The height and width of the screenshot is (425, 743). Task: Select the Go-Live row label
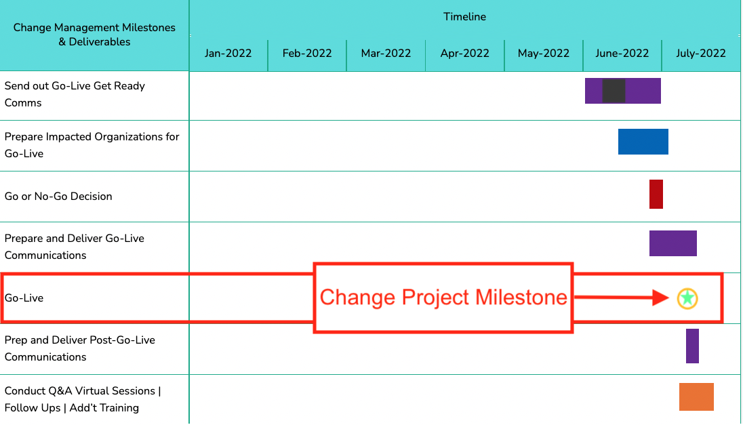[24, 298]
